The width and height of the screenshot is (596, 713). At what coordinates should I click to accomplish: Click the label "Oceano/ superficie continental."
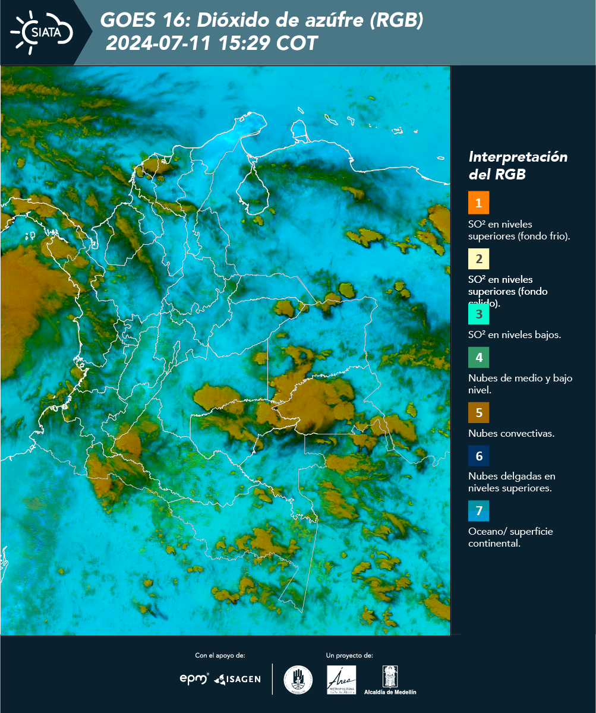click(x=510, y=537)
